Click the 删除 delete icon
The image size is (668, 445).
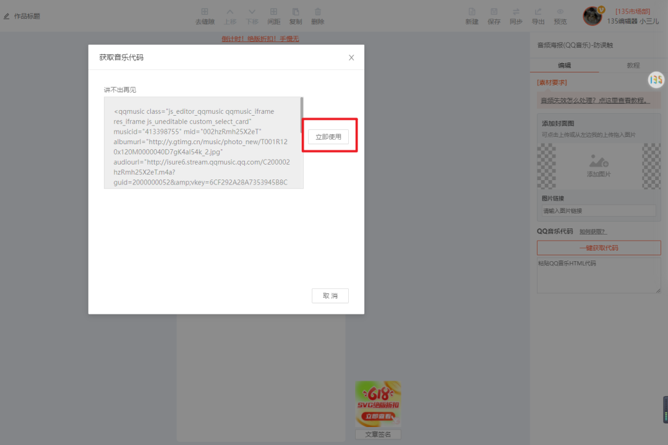[318, 16]
